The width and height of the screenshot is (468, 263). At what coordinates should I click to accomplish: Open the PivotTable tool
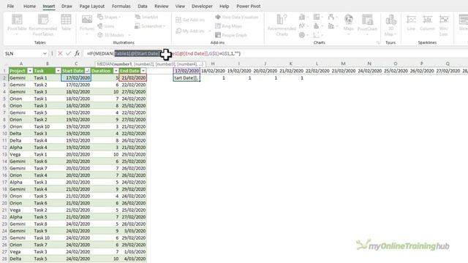[17, 24]
